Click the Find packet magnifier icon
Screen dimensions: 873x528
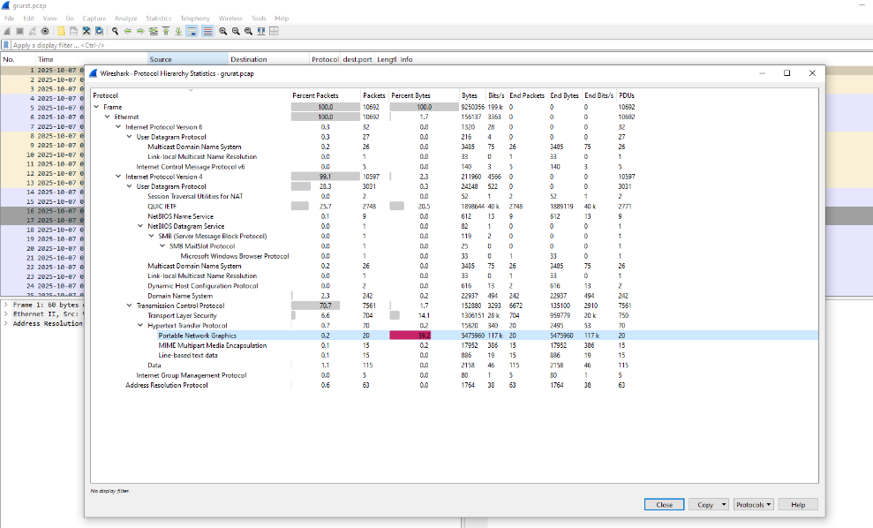(x=116, y=31)
